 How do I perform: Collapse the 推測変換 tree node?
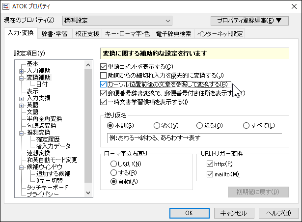[x=22, y=133]
